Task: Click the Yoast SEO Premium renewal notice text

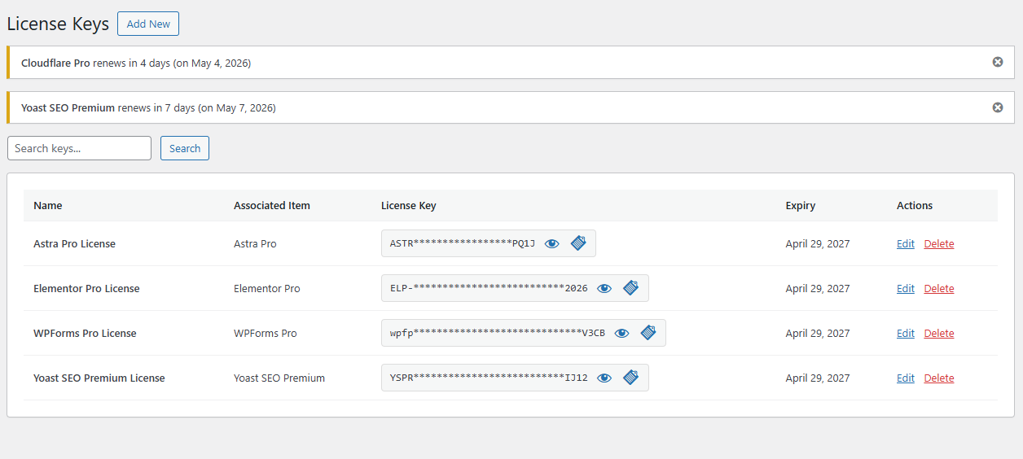Action: pyautogui.click(x=148, y=107)
